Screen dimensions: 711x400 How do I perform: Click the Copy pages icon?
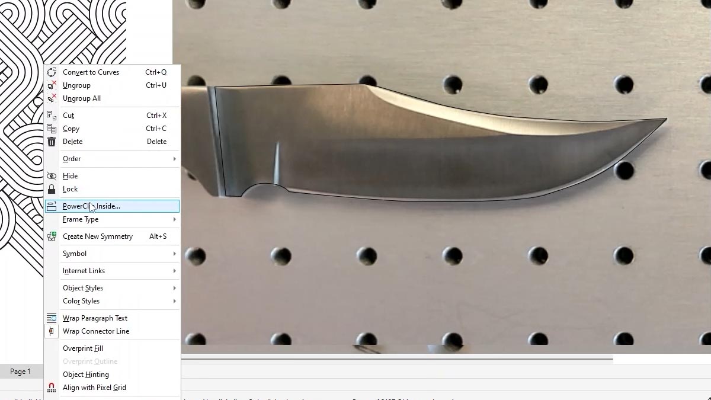(52, 128)
